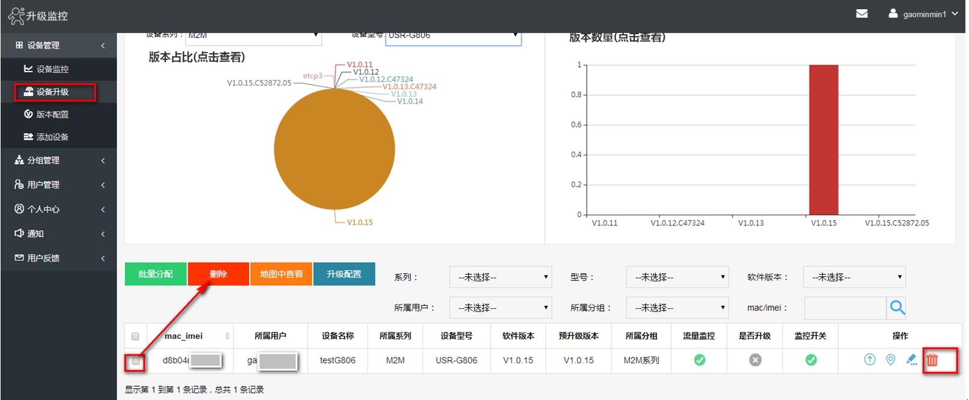The height and width of the screenshot is (400, 969).
Task: Open the 软件版本 dropdown filter
Action: point(854,277)
